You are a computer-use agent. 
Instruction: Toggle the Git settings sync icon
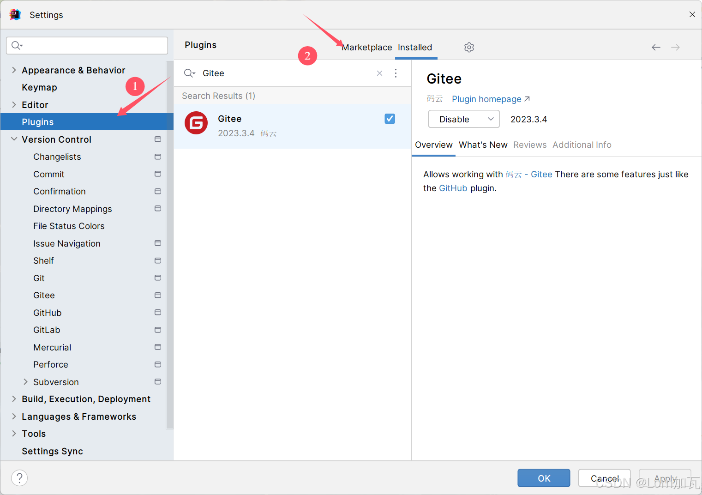157,278
